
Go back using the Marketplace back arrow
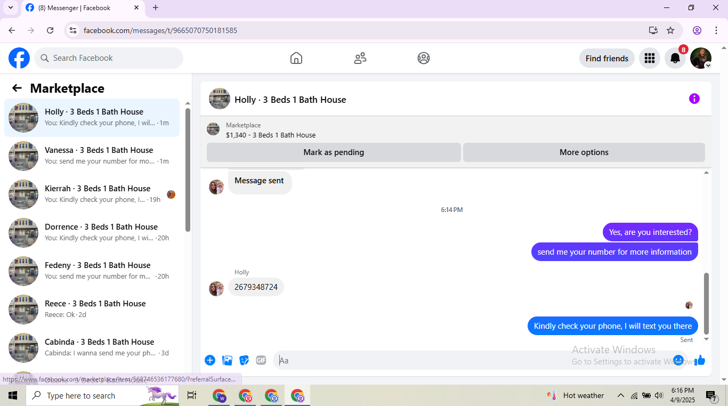(x=17, y=88)
